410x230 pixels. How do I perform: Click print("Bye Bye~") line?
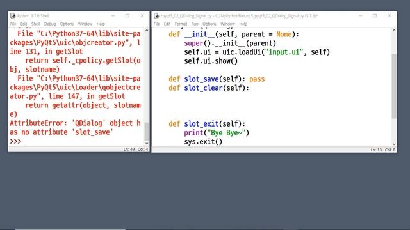217,133
